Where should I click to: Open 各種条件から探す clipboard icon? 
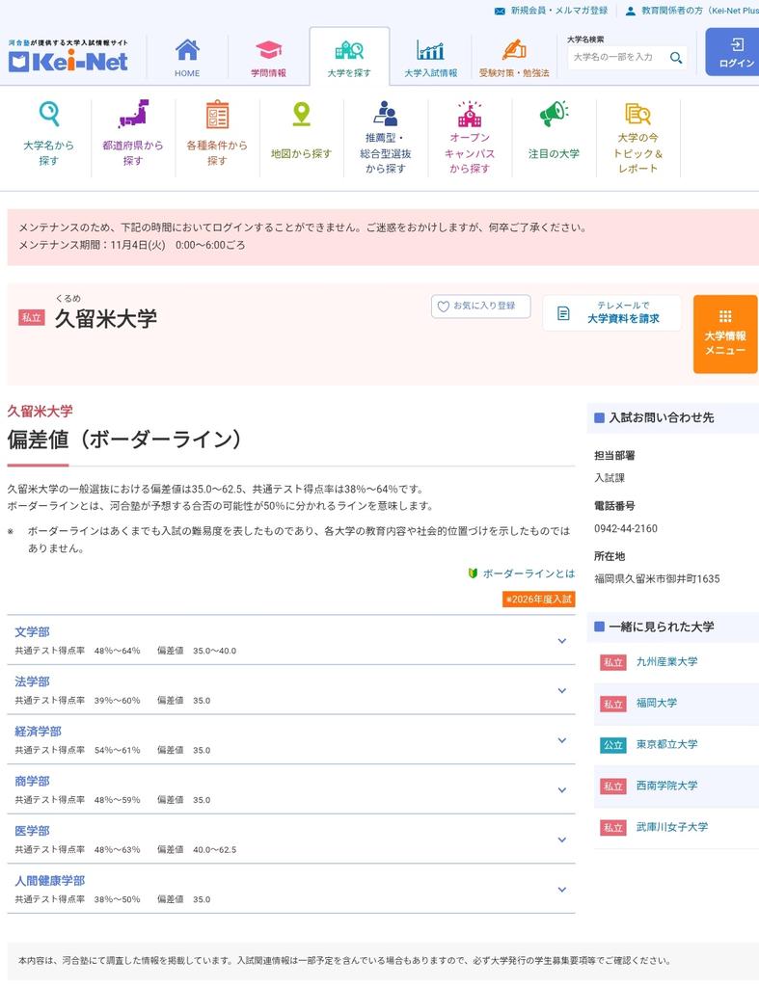217,114
